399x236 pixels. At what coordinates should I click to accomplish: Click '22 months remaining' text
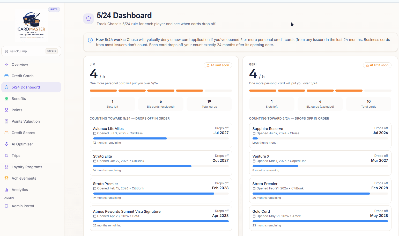coord(107,225)
